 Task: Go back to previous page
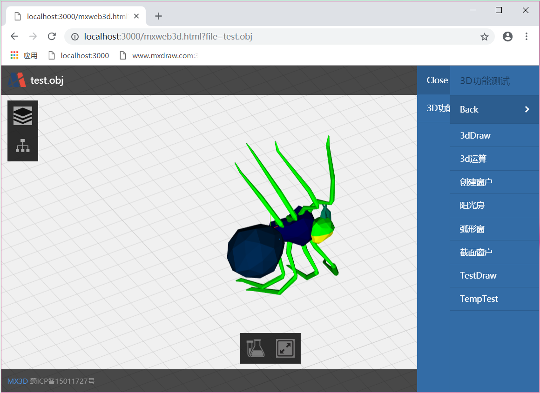[14, 36]
